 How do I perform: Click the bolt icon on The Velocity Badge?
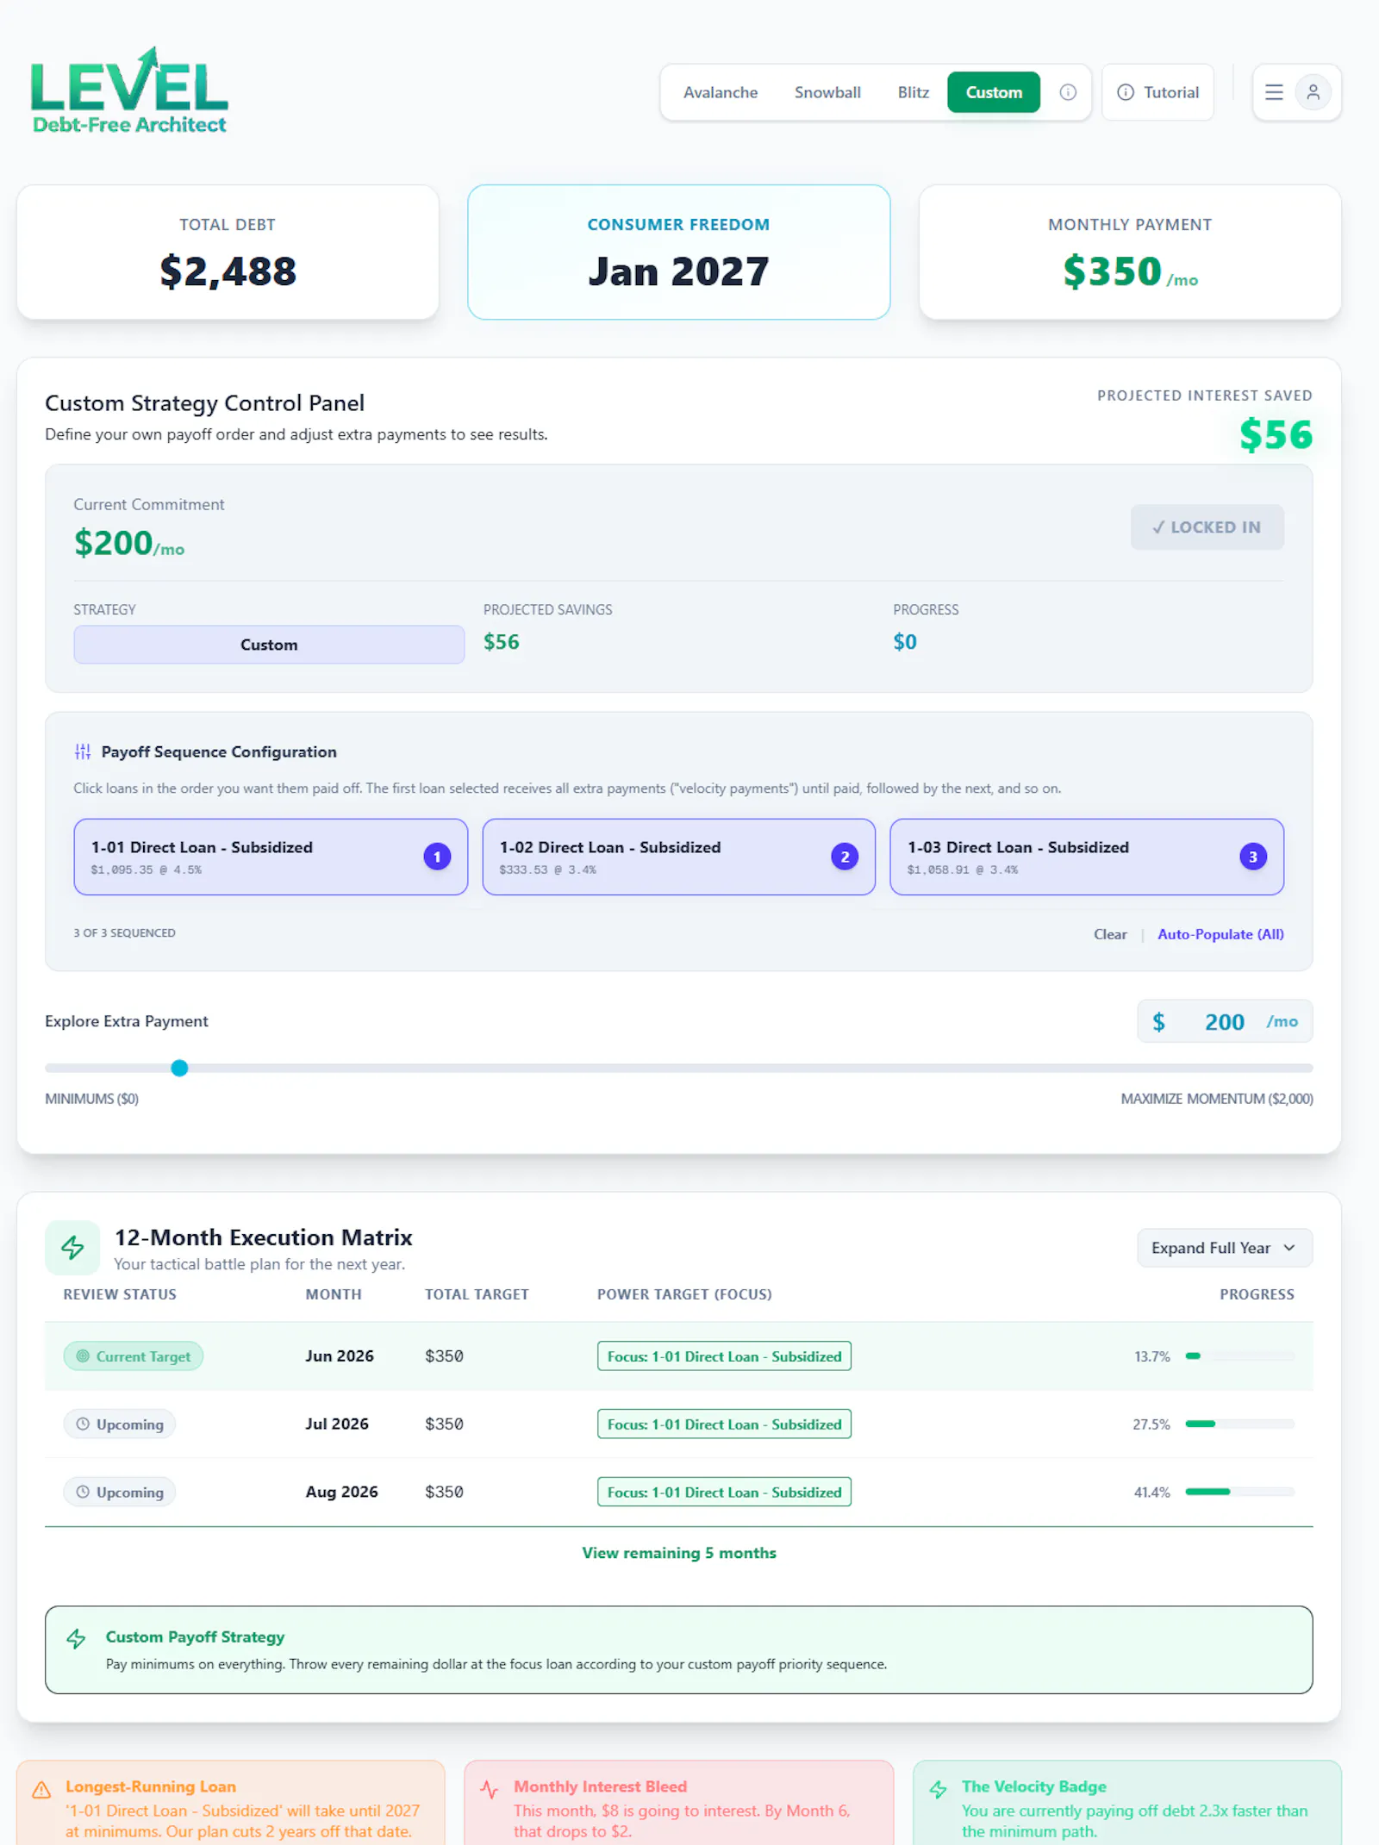point(938,1790)
